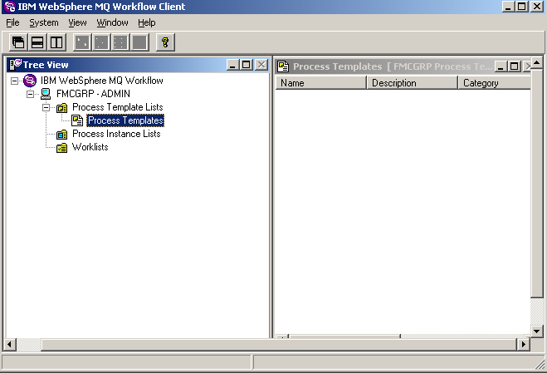Select Worklists tree item

[90, 147]
